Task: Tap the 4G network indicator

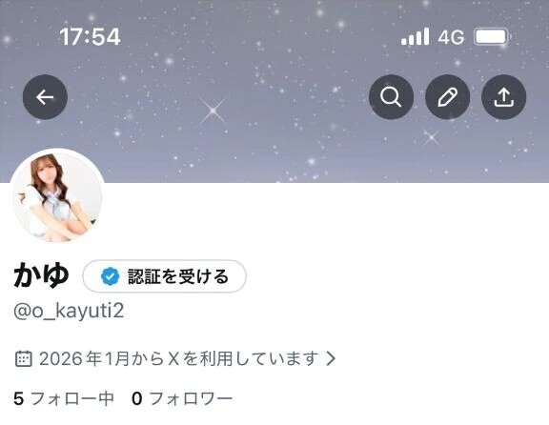Action: 452,37
